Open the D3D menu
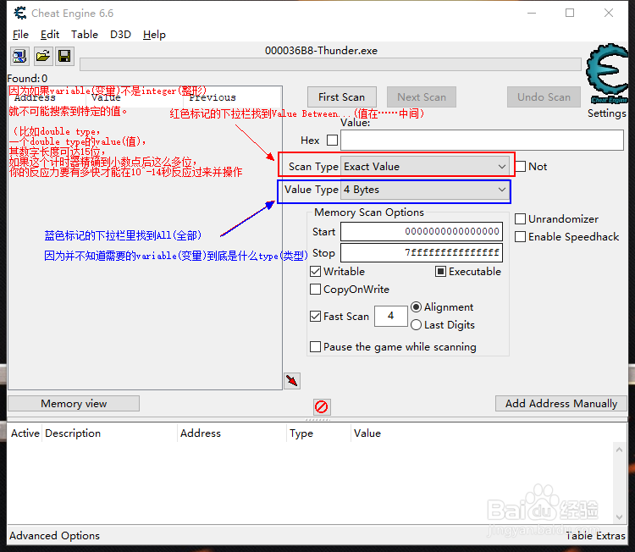Image resolution: width=635 pixels, height=552 pixels. coord(120,35)
